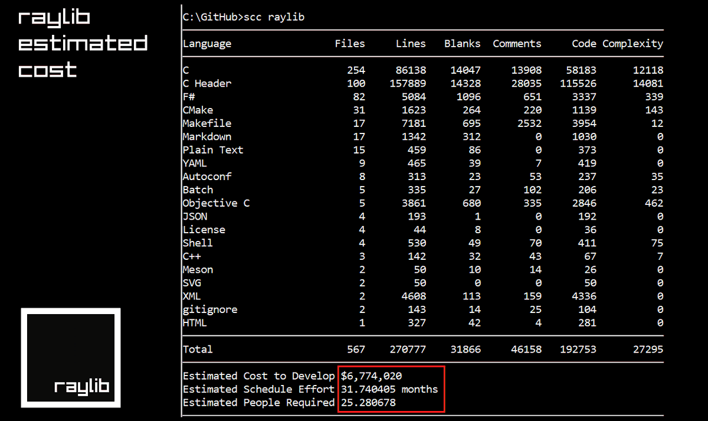Screen dimensions: 708x421
Task: Click the schedule value 31.740405 months
Action: pos(389,389)
